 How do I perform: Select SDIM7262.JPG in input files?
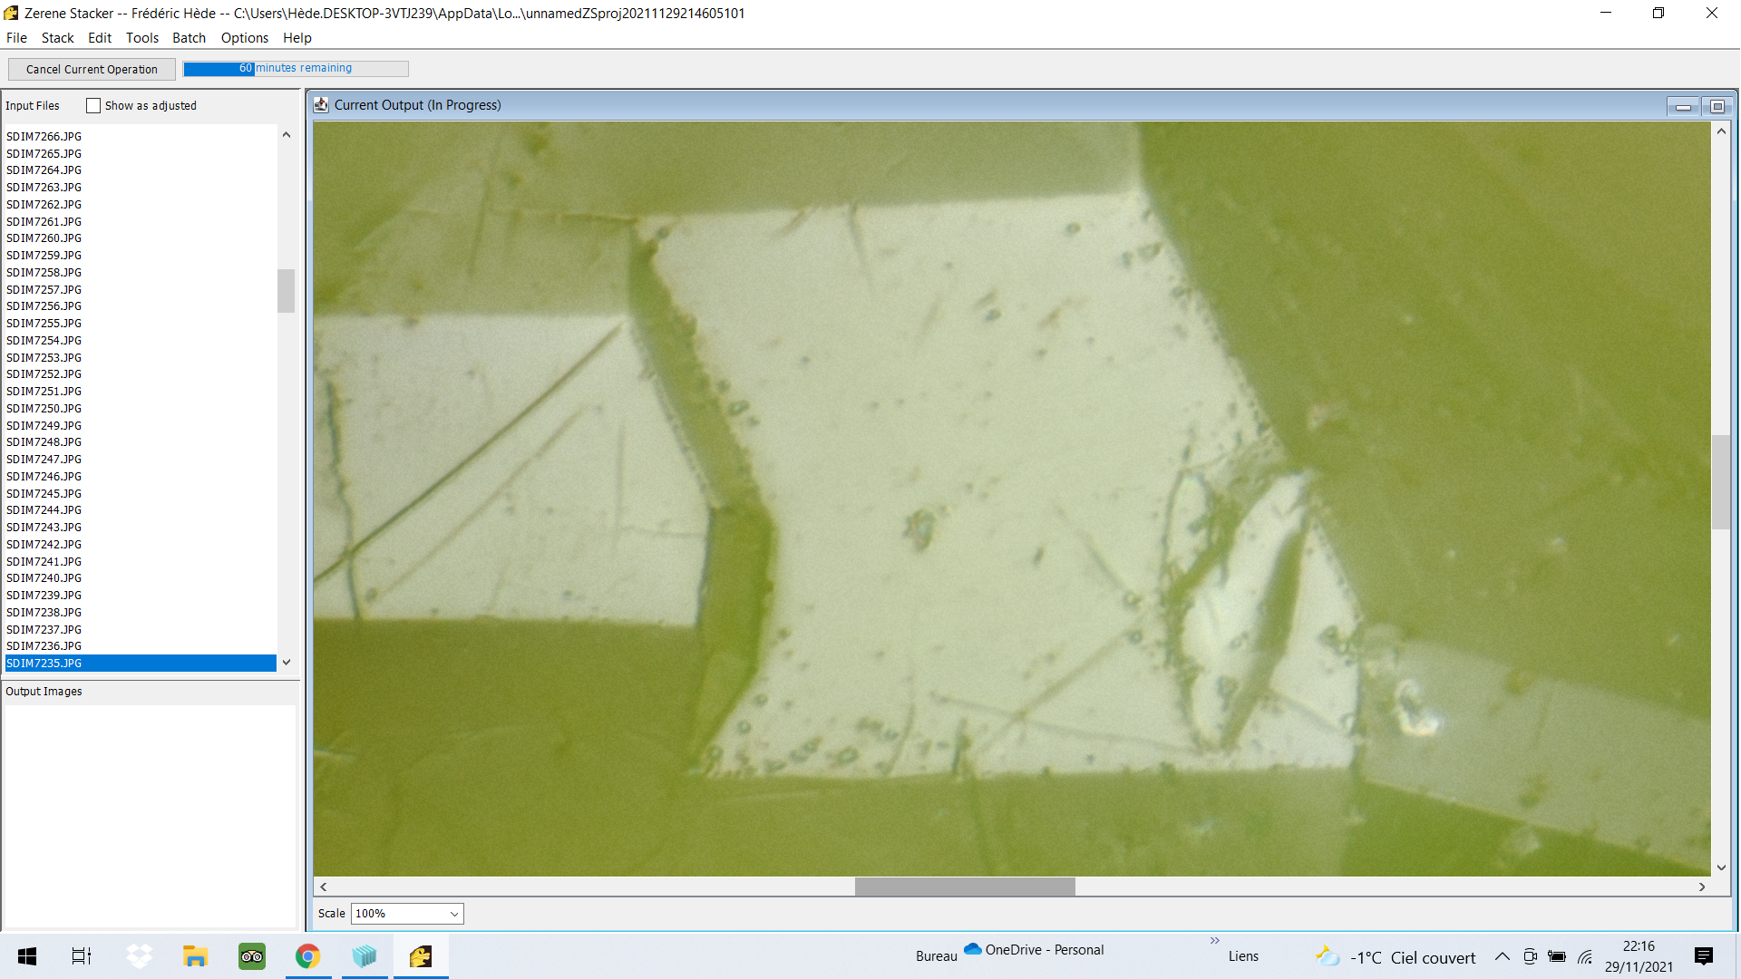point(141,205)
